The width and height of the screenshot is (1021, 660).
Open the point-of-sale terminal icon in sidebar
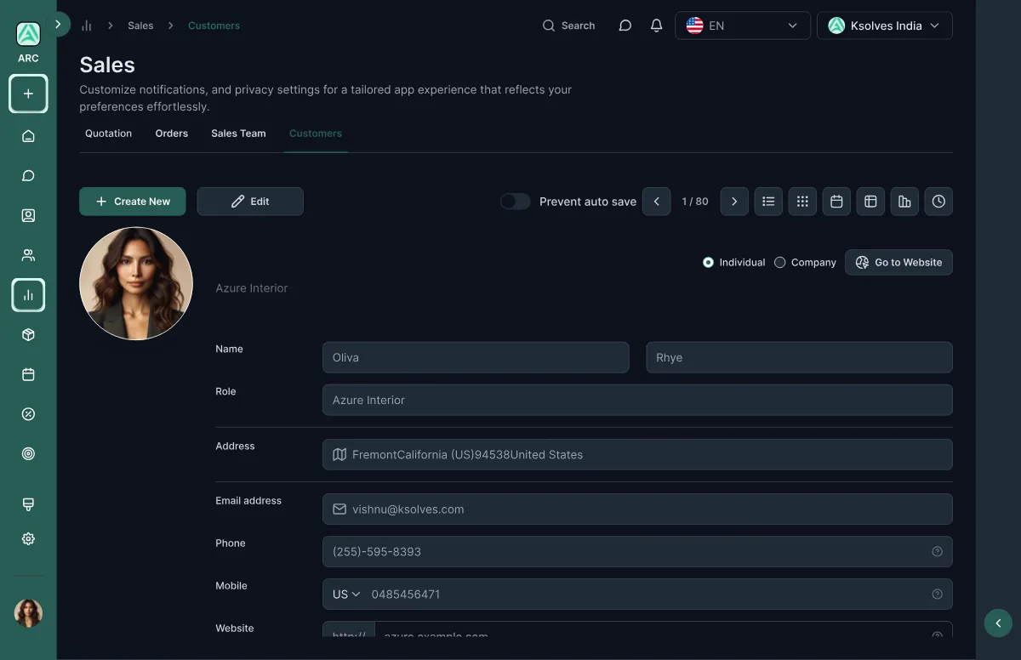coord(28,504)
